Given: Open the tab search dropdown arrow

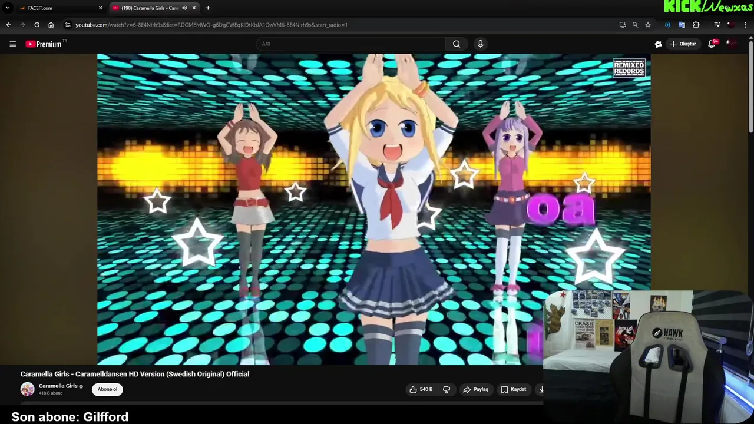Looking at the screenshot, I should point(8,8).
